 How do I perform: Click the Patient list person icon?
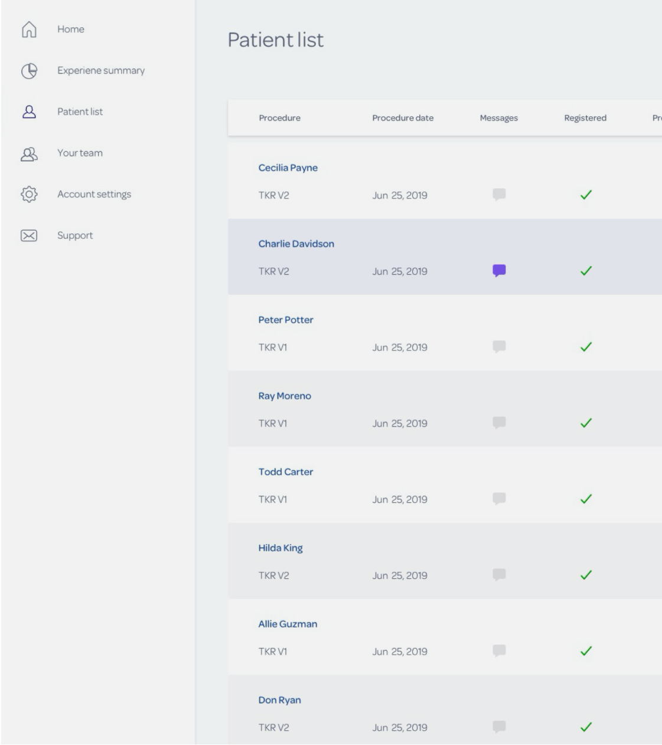pos(29,112)
